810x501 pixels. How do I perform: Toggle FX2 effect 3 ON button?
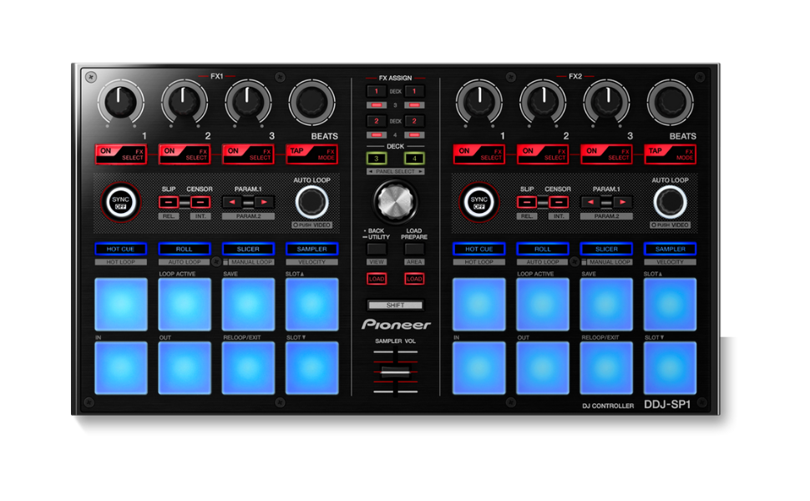[x=606, y=154]
